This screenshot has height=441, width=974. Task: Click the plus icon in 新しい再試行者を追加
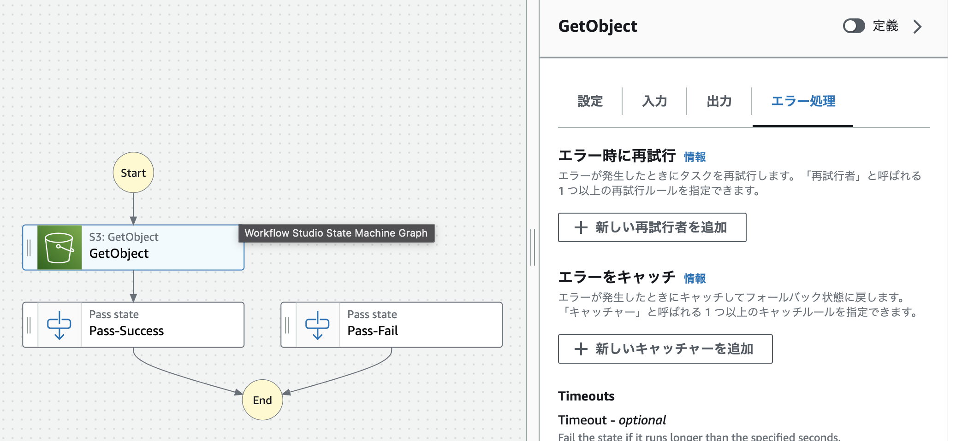coord(581,227)
